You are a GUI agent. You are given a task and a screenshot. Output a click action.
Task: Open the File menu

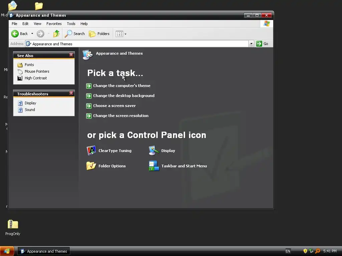point(14,24)
